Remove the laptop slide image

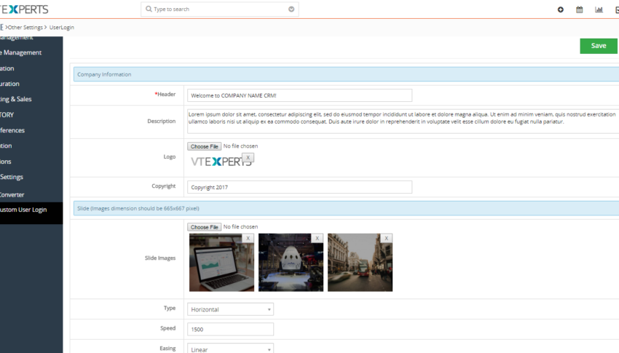[248, 238]
